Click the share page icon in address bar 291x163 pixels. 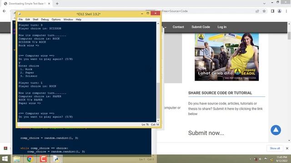257,11
